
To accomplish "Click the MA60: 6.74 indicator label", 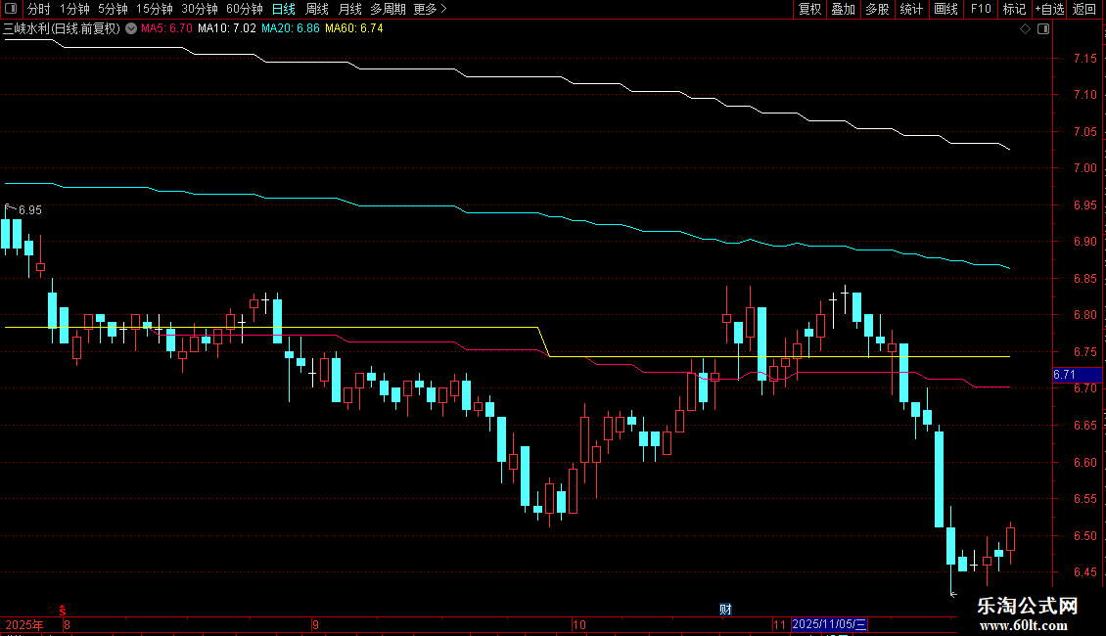I will tap(353, 28).
